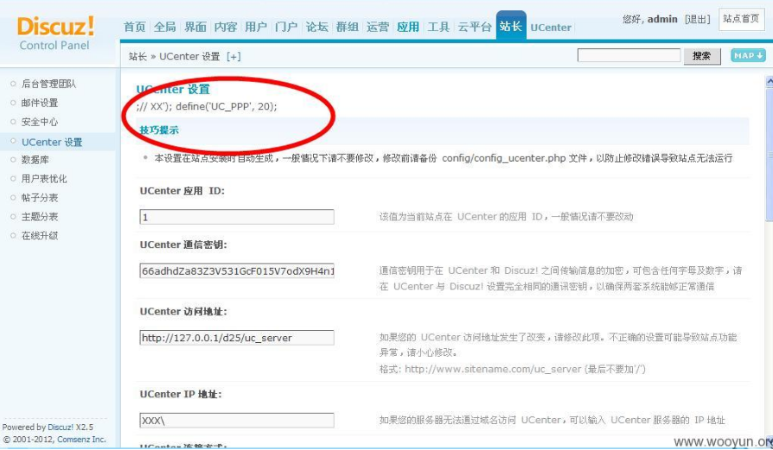Open 用户表优化 in sidebar

click(44, 179)
